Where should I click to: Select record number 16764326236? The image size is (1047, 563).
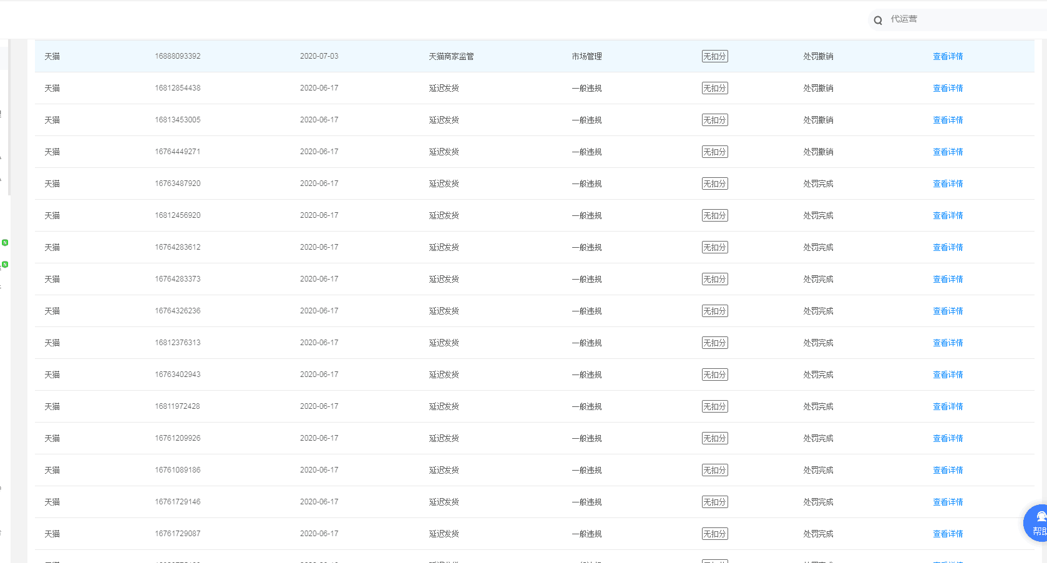[178, 311]
